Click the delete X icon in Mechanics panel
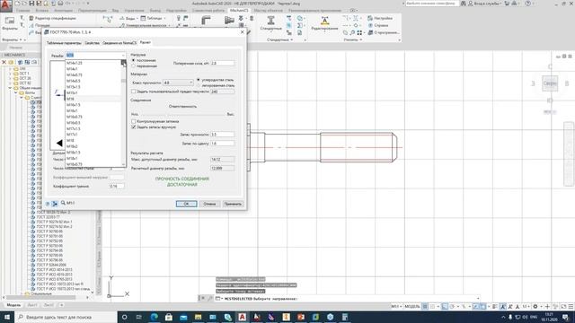Screen dimensions: 575x323 coord(4,62)
